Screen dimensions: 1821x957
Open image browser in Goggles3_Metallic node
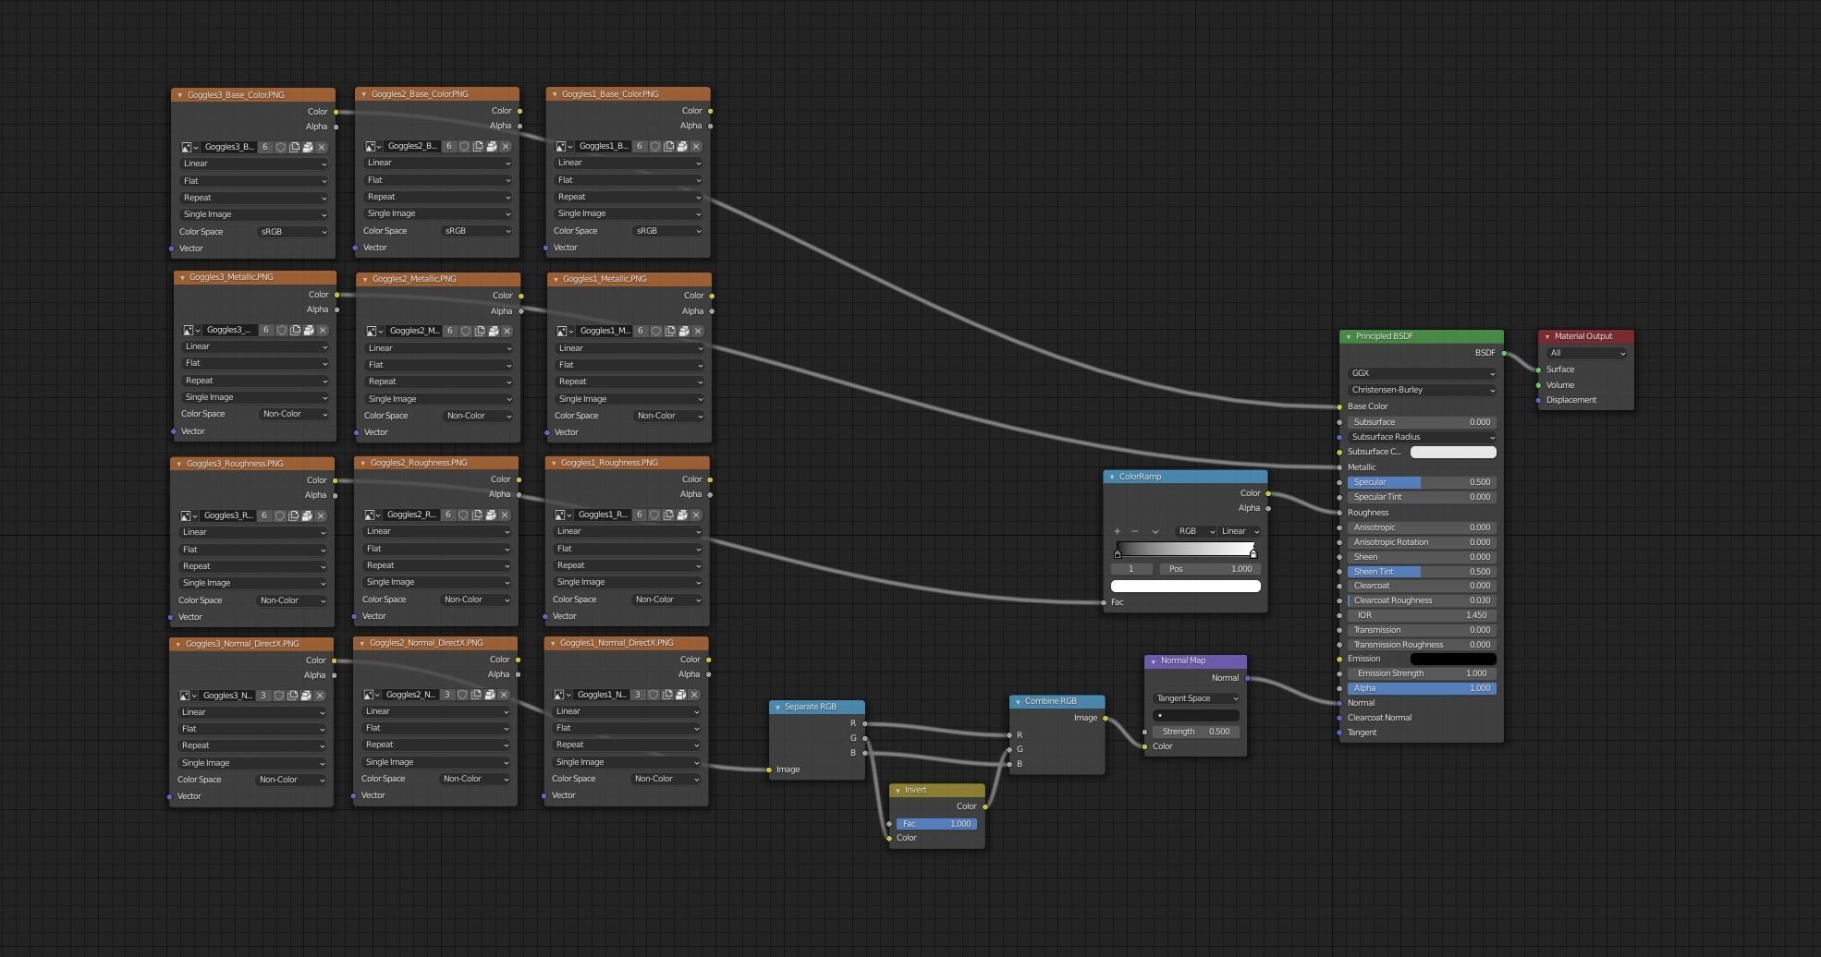click(x=190, y=330)
